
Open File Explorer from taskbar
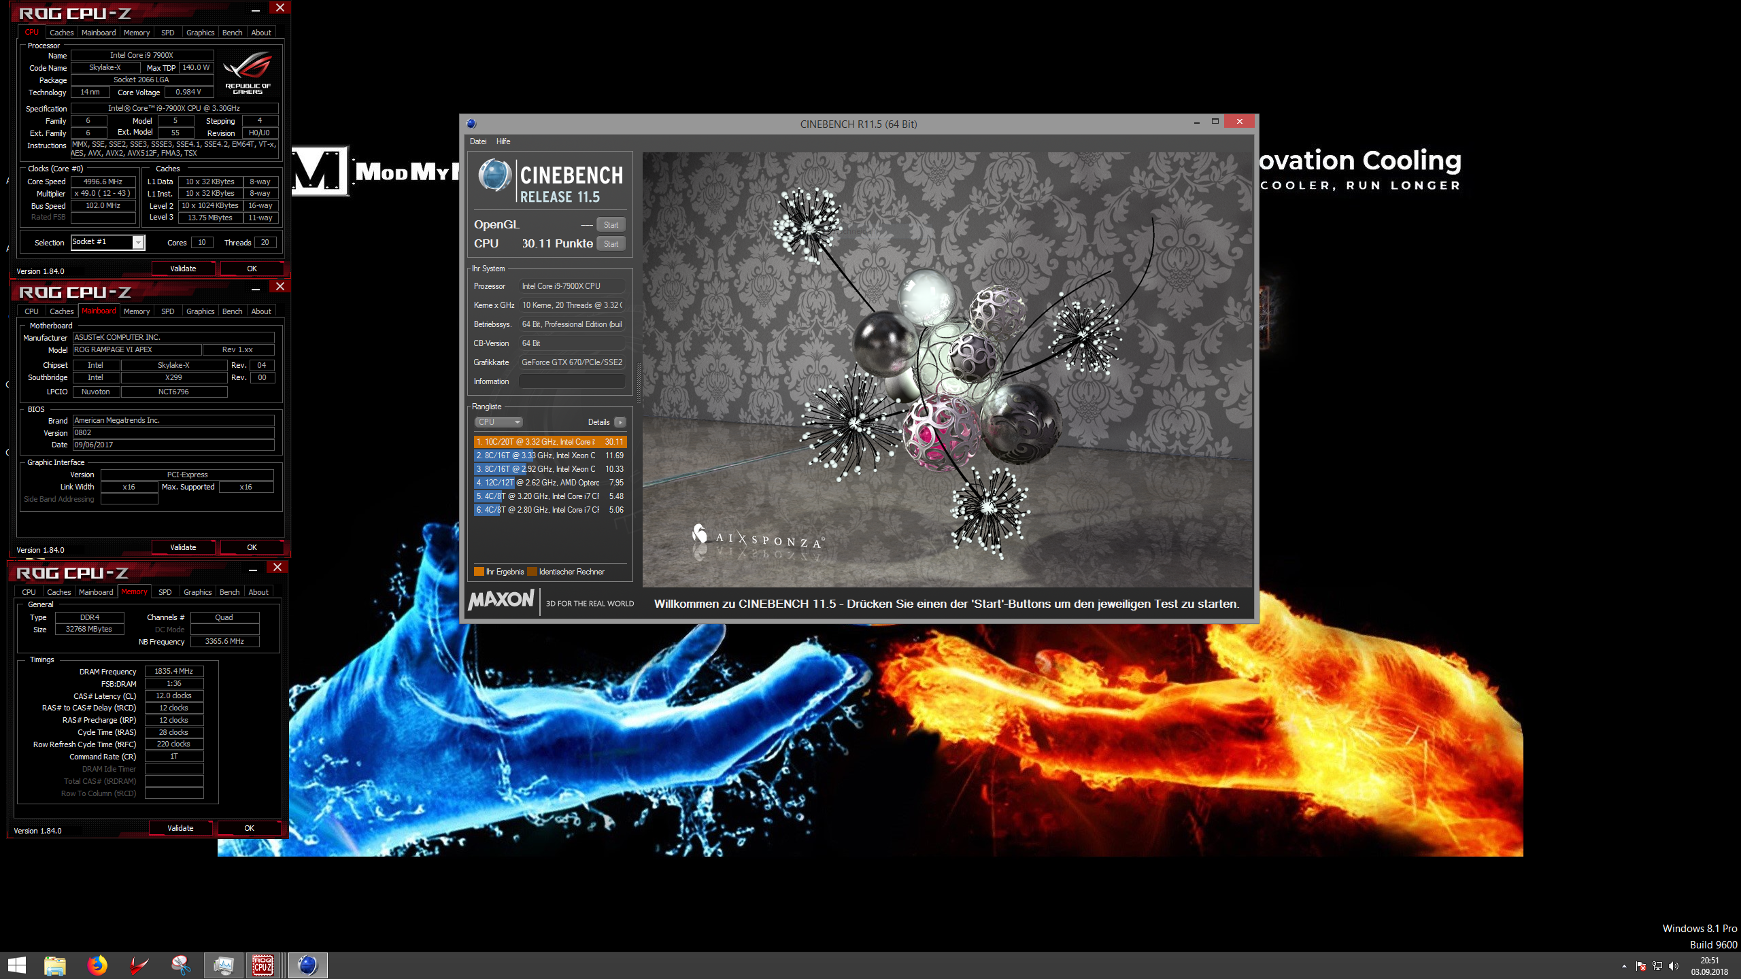tap(55, 965)
